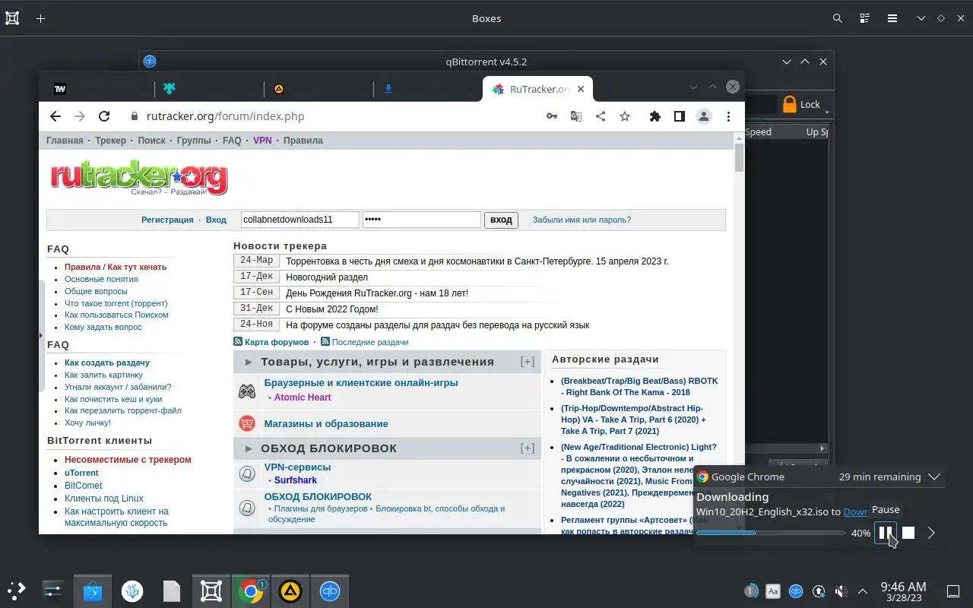
Task: Open Поиск in the rutracker menu
Action: click(x=151, y=141)
